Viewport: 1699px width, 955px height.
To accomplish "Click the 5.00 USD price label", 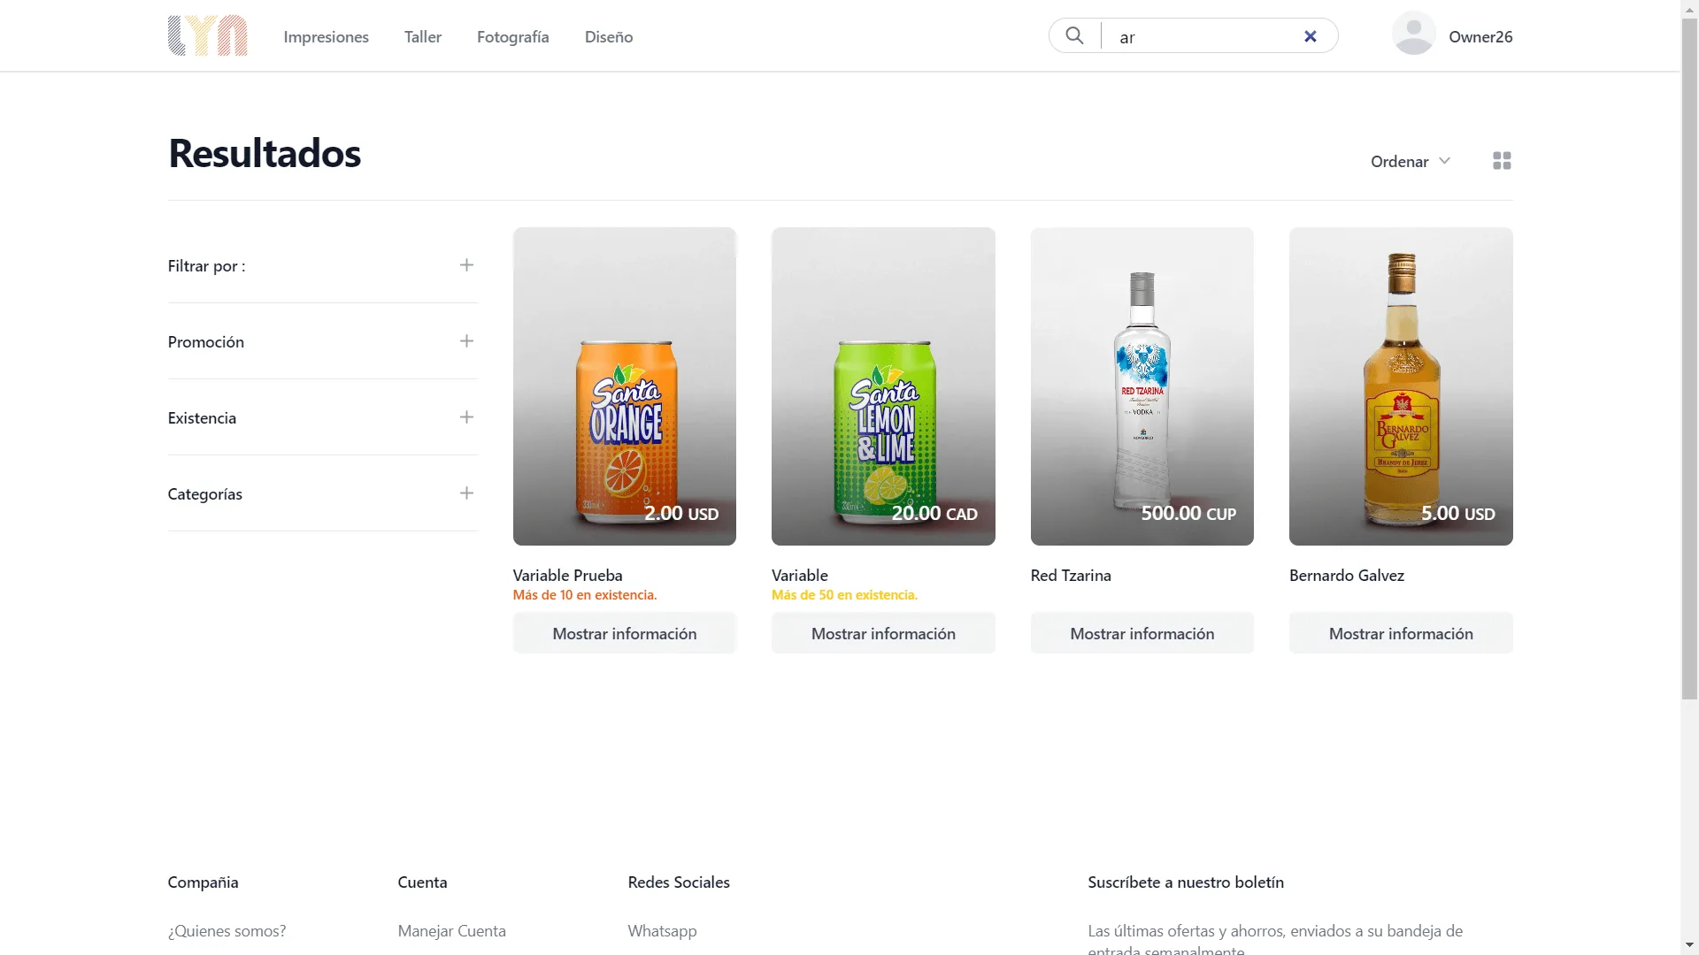I will click(x=1458, y=513).
